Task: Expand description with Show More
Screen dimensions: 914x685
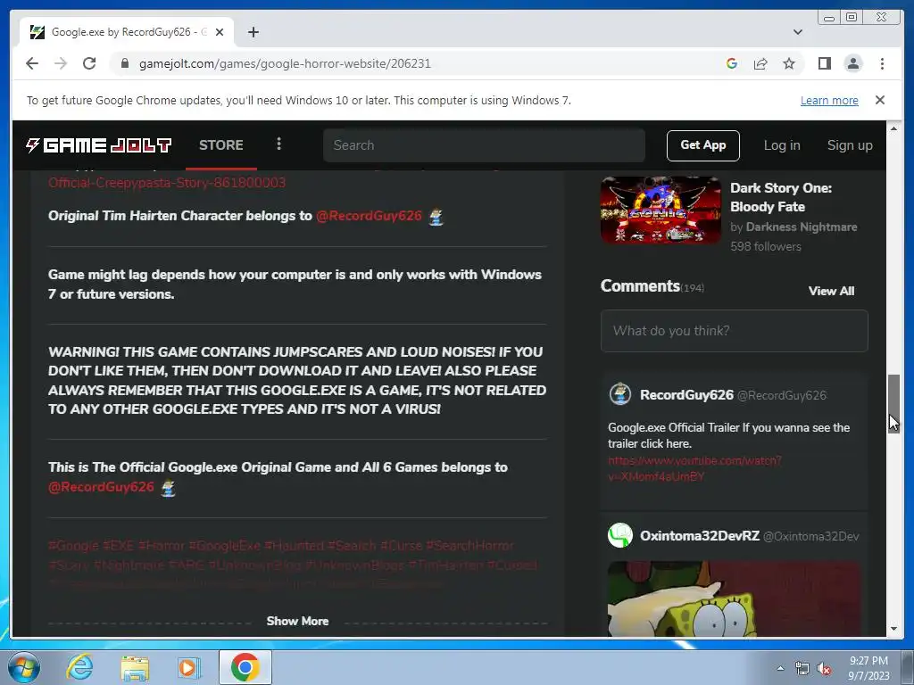Action: [x=297, y=621]
